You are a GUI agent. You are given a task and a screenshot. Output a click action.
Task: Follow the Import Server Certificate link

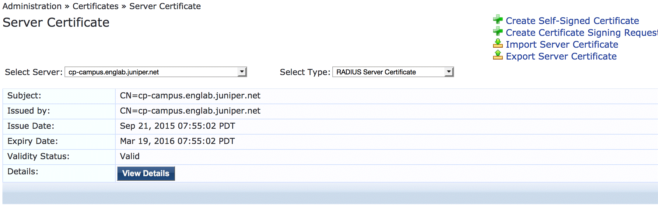coord(562,44)
